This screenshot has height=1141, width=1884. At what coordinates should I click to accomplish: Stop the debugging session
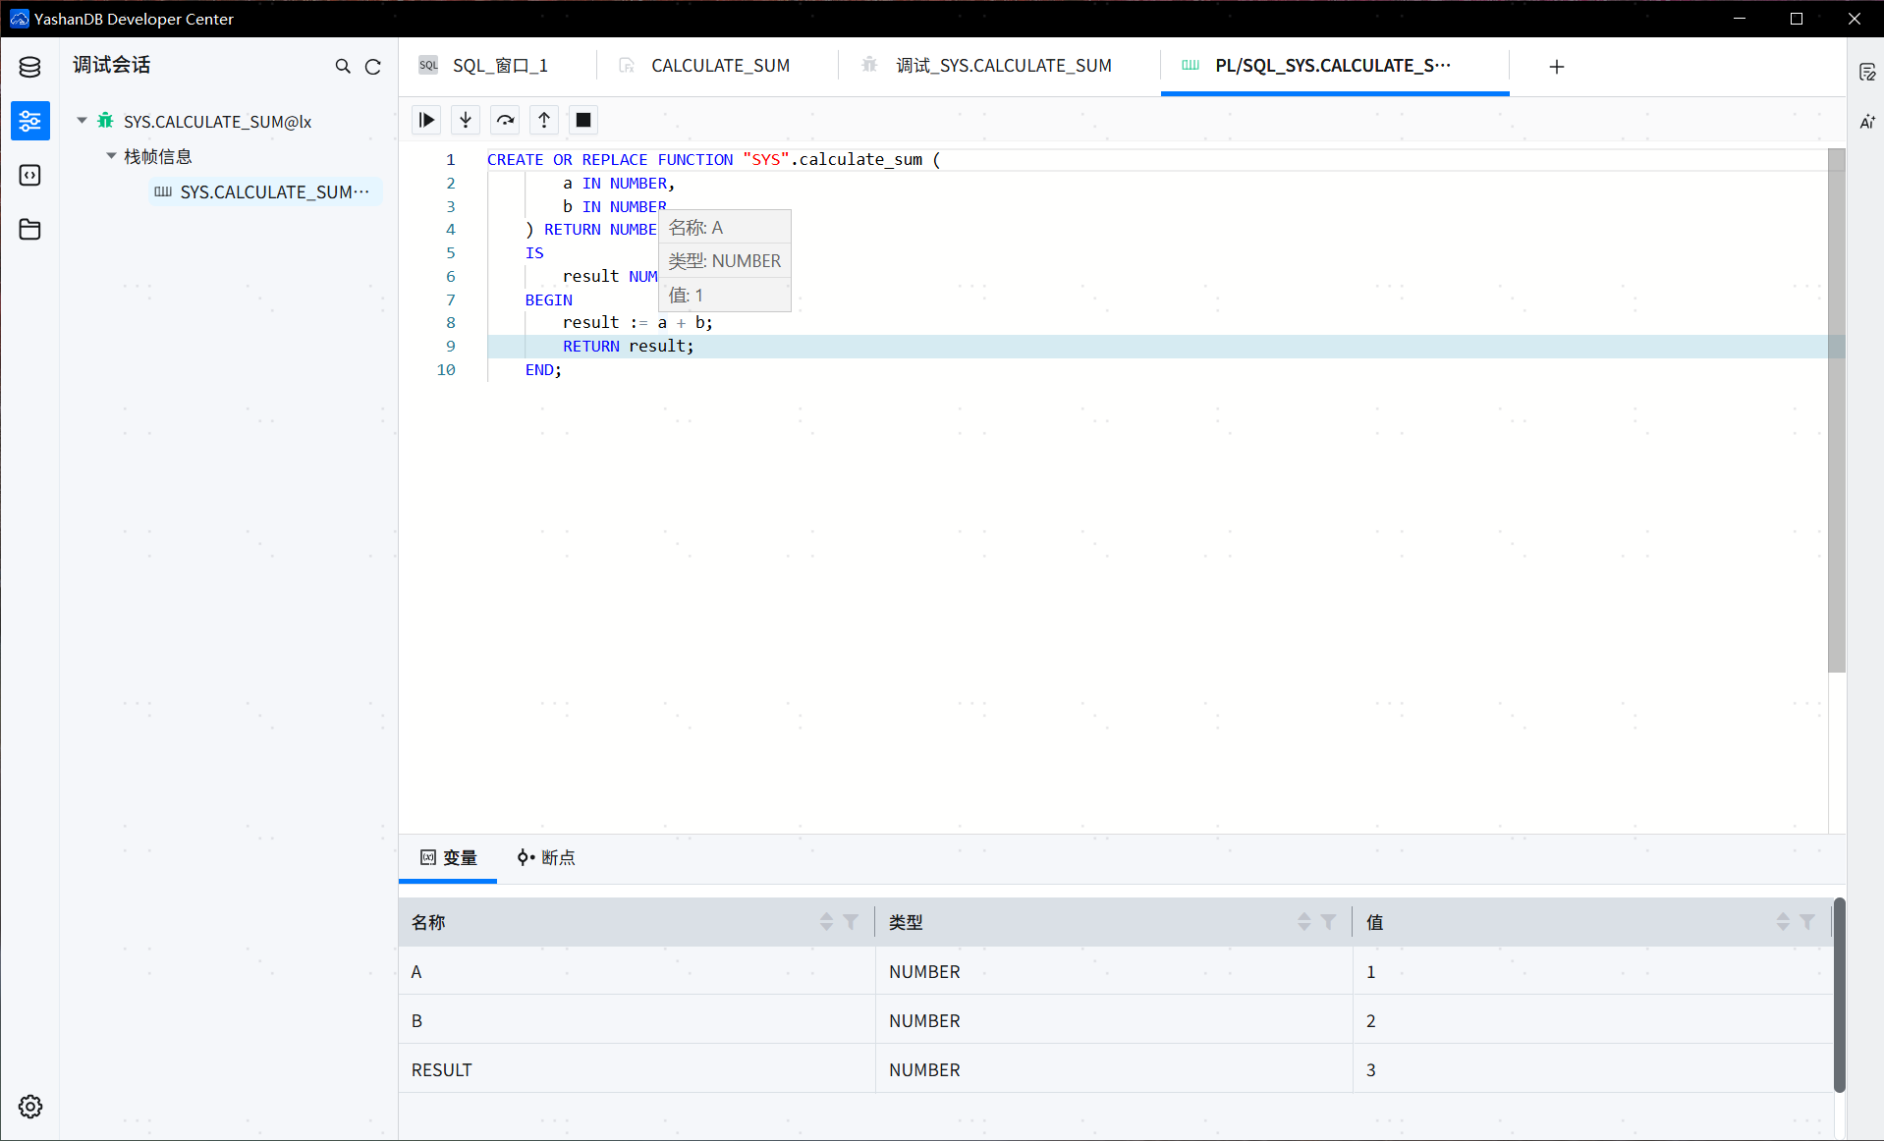tap(583, 120)
